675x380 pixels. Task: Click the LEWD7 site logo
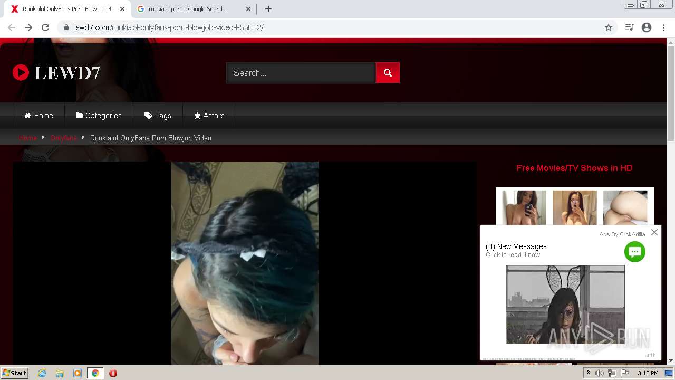coord(56,73)
